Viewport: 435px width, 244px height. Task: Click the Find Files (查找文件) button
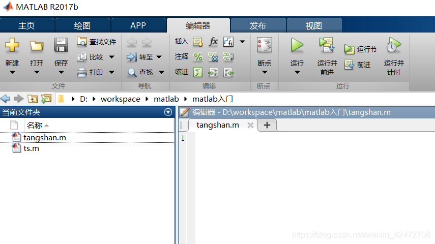96,42
